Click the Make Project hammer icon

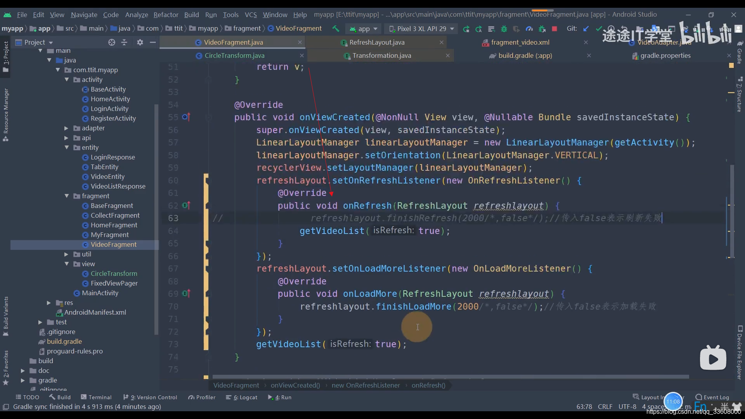(x=336, y=29)
